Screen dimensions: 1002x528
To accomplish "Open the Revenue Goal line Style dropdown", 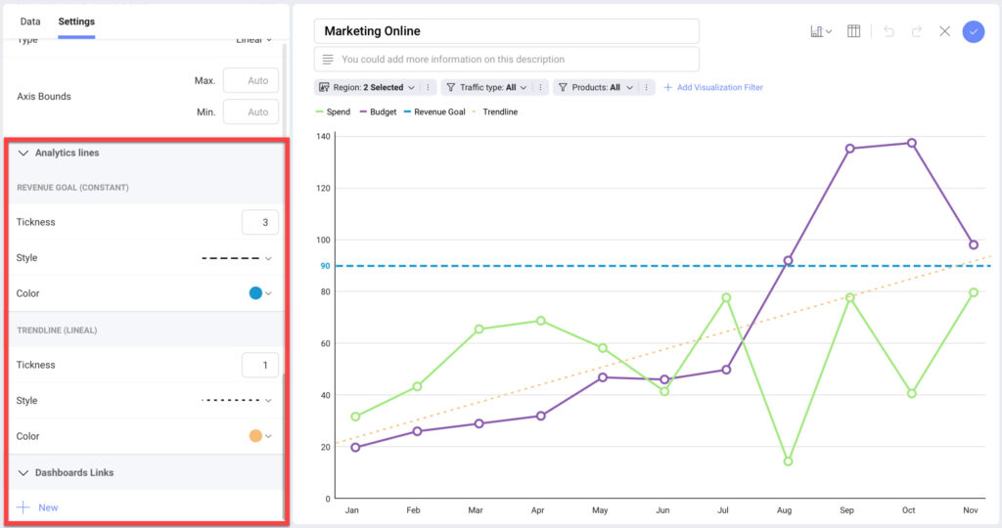I will 237,258.
